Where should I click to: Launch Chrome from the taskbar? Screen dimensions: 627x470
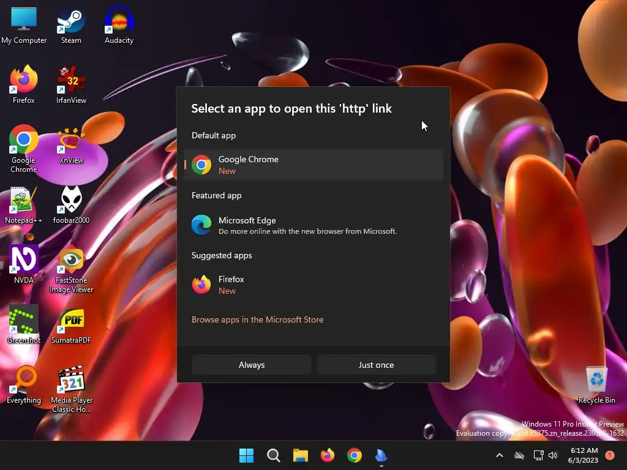[355, 455]
